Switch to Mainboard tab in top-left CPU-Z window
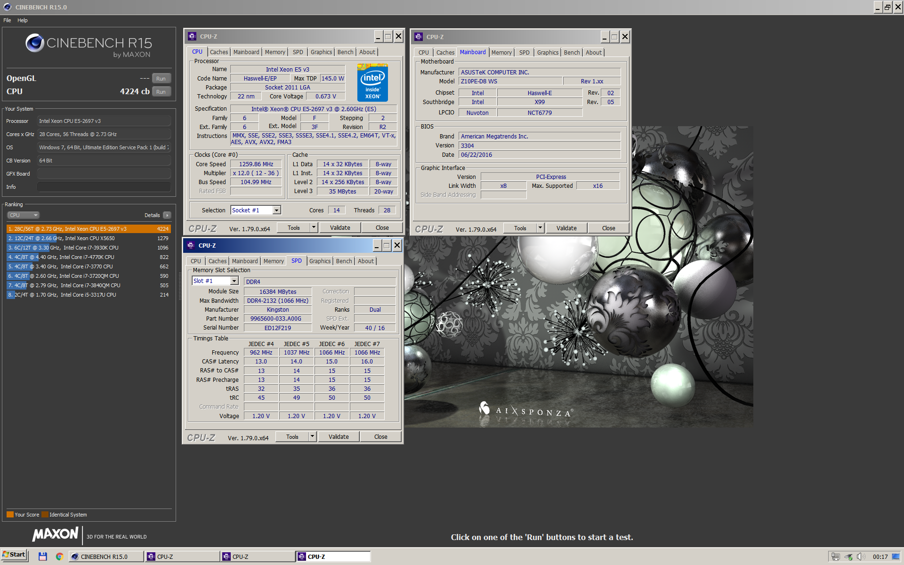Viewport: 904px width, 565px height. [x=246, y=52]
